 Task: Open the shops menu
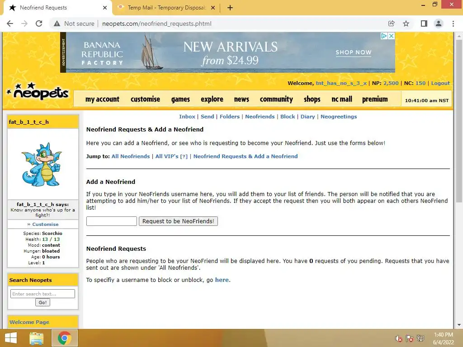pos(312,99)
